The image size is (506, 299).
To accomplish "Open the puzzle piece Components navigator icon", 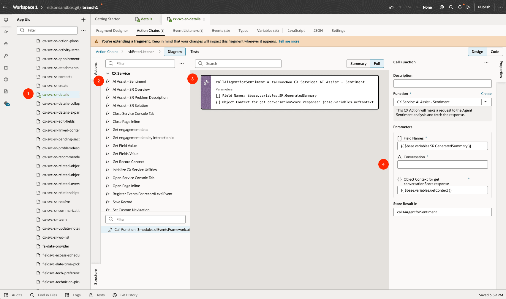I will coord(6,68).
